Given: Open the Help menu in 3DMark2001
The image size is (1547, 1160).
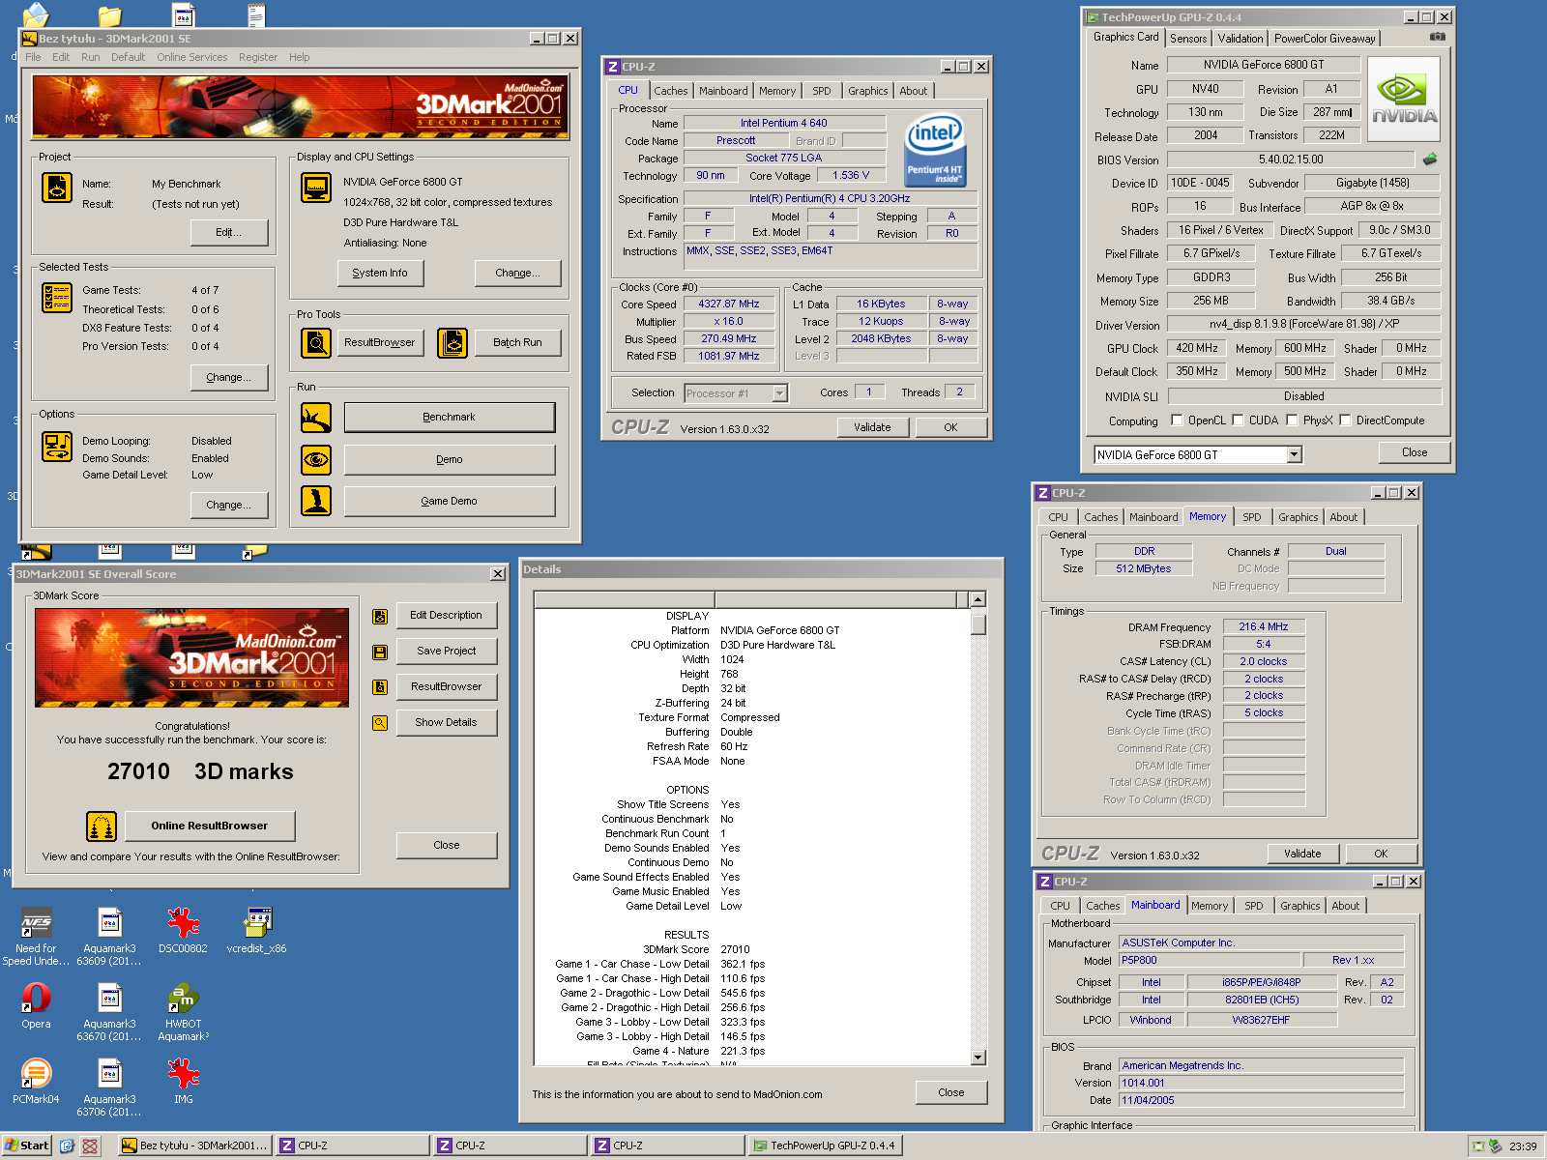Looking at the screenshot, I should point(300,57).
